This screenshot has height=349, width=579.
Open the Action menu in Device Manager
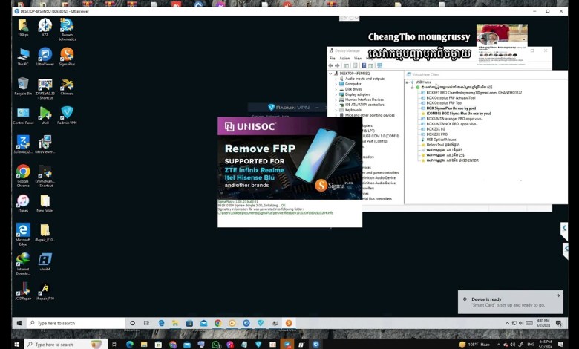point(344,58)
